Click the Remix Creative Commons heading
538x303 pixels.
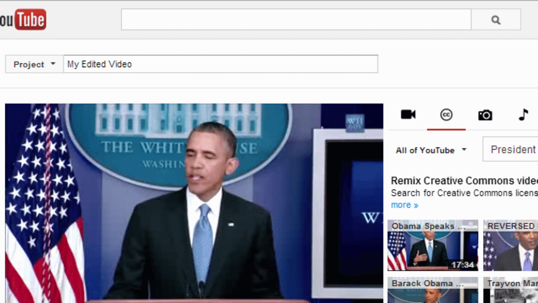462,181
